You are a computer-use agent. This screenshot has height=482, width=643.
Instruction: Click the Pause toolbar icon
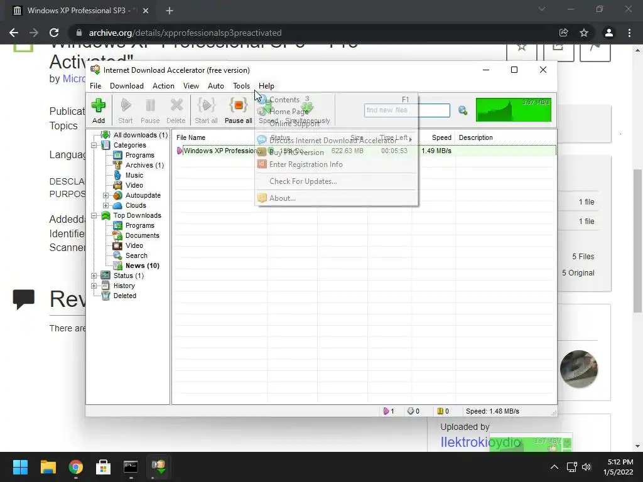pyautogui.click(x=150, y=105)
